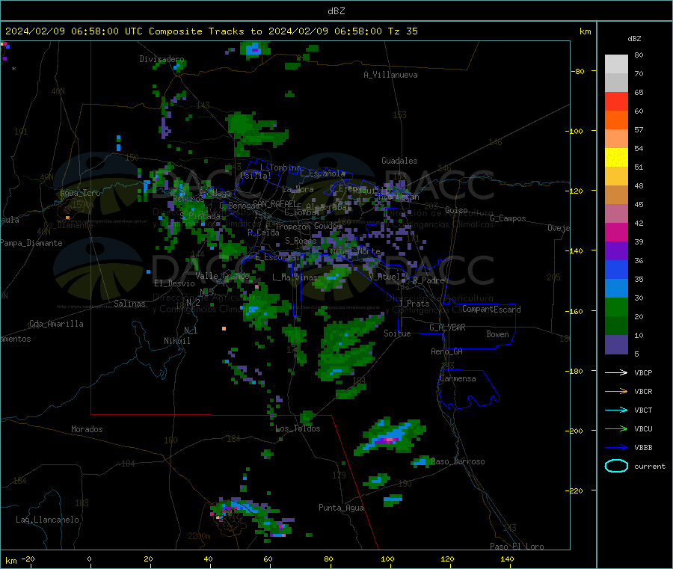This screenshot has height=569, width=673.
Task: Click the A_Villanueva map label
Action: [x=390, y=75]
